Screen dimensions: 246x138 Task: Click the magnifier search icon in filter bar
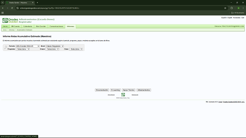[6, 48]
